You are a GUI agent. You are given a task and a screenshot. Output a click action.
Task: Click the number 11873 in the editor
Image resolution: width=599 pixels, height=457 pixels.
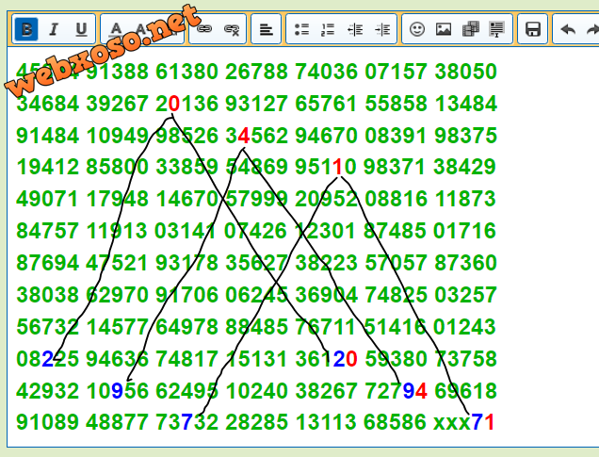465,199
